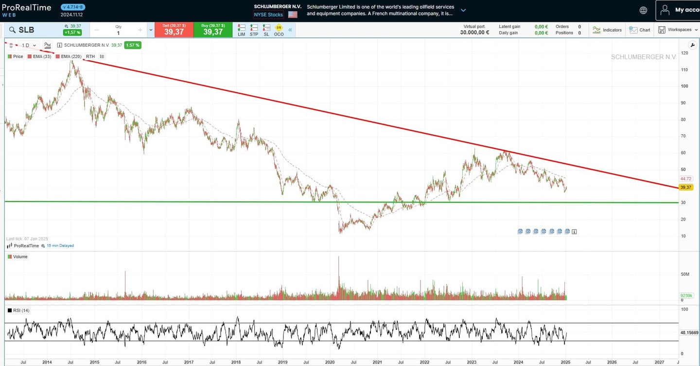Collapse the order panel with double chevron
This screenshot has width=700, height=366.
tap(290, 30)
